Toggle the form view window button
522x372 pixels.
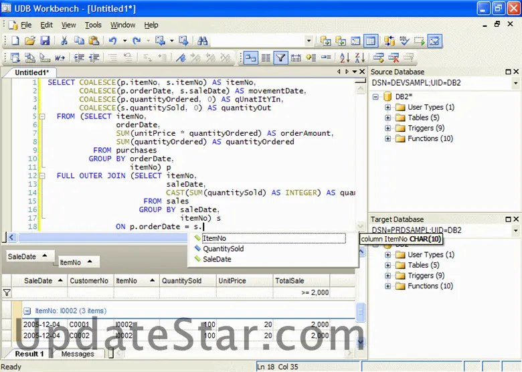tap(355, 41)
